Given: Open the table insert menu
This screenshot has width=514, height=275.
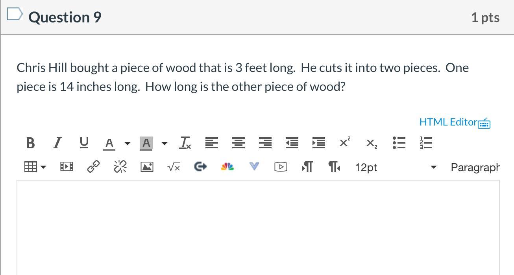Looking at the screenshot, I should tap(35, 167).
